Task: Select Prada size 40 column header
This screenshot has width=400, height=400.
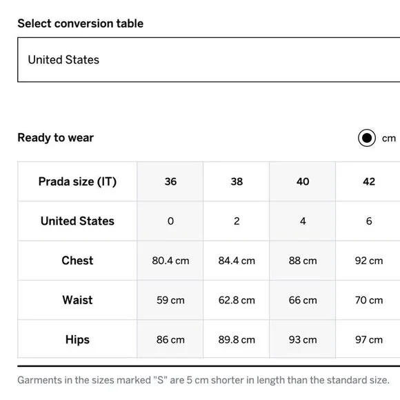Action: click(x=303, y=181)
